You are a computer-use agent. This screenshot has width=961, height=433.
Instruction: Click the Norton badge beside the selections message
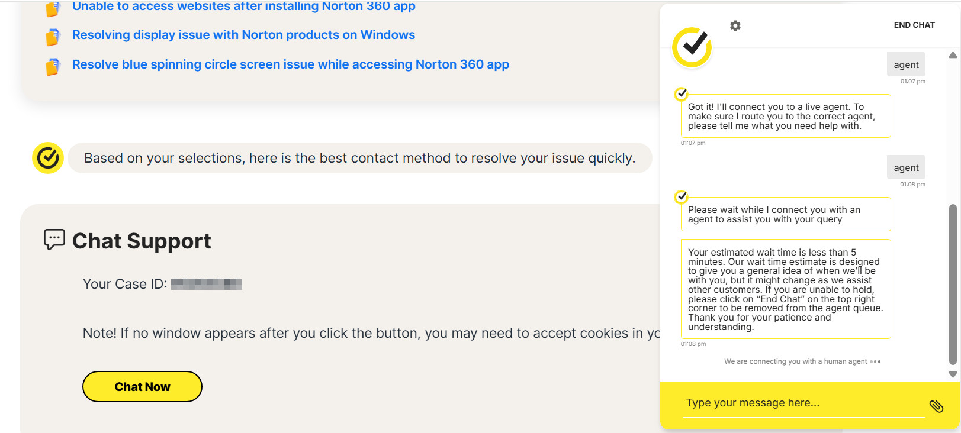[x=48, y=158]
